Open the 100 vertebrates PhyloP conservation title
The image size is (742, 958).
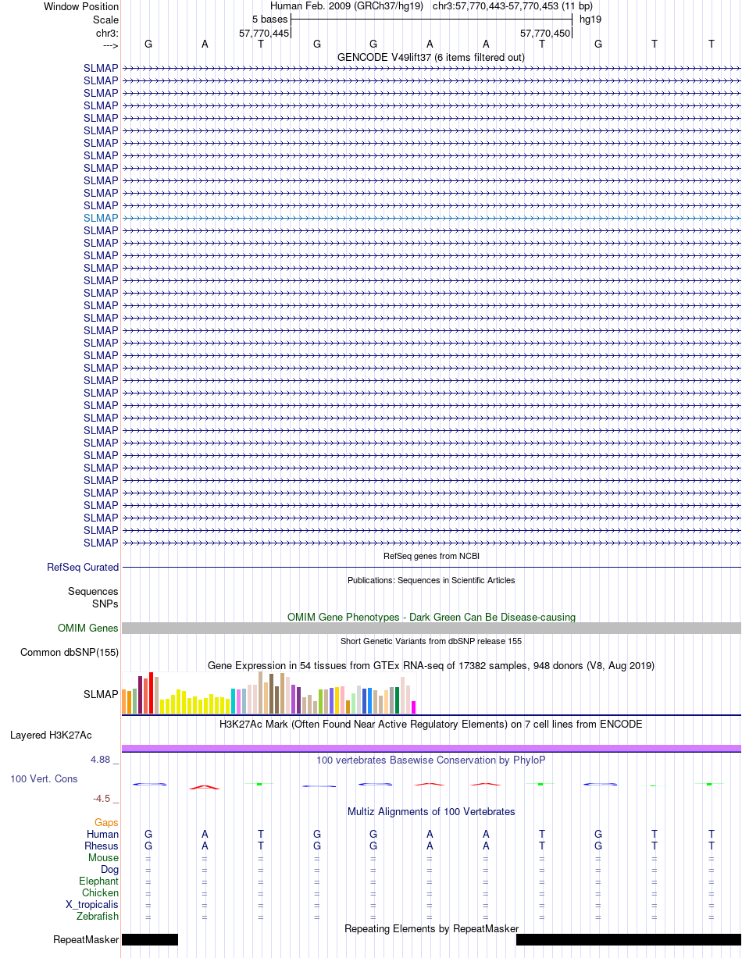[431, 760]
